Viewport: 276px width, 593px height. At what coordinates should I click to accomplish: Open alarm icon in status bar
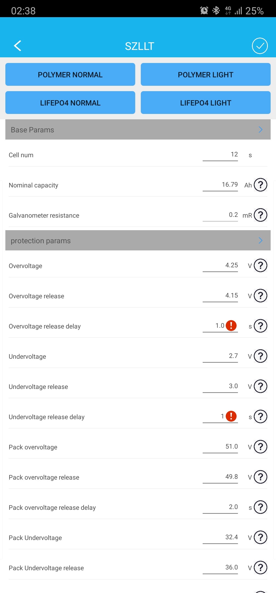pyautogui.click(x=204, y=11)
